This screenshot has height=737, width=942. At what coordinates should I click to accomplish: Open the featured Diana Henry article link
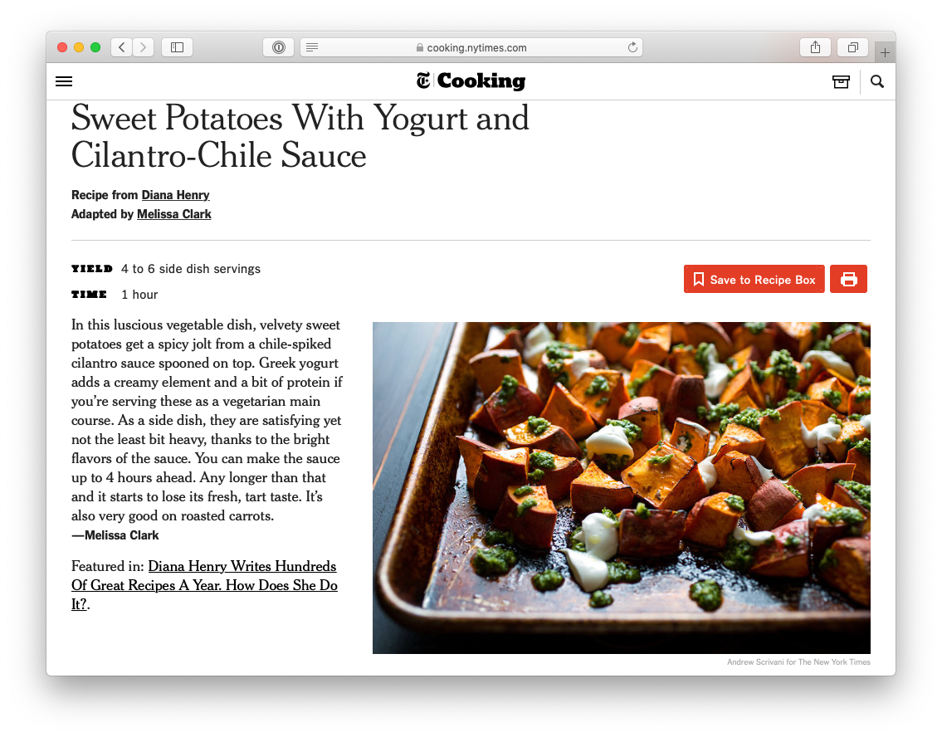[204, 585]
